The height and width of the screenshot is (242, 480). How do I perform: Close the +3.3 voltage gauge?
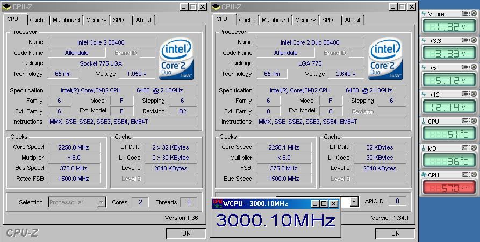click(x=474, y=40)
